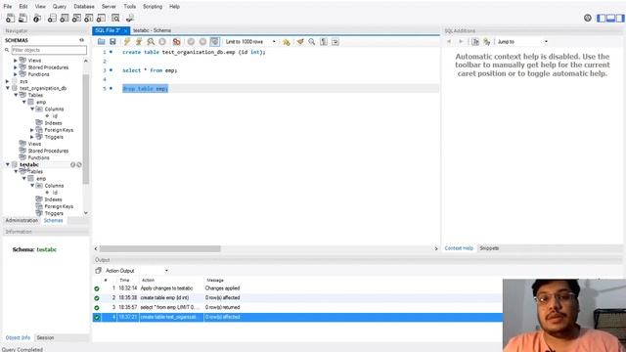Click the rollback transaction icon

click(202, 41)
